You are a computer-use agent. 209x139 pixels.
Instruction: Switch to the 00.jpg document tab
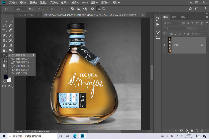26,15
